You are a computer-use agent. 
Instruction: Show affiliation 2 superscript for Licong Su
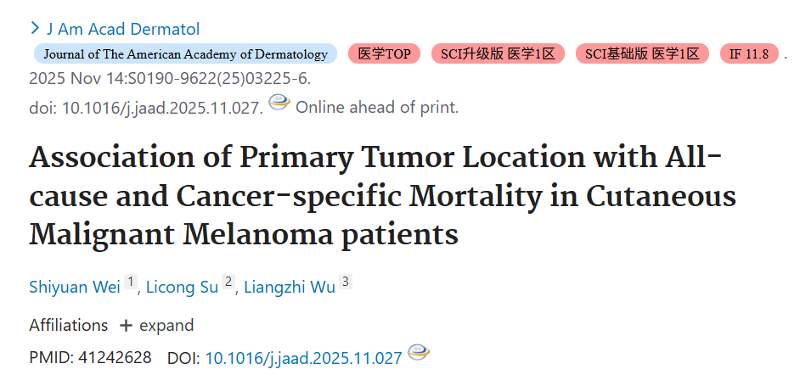[228, 282]
